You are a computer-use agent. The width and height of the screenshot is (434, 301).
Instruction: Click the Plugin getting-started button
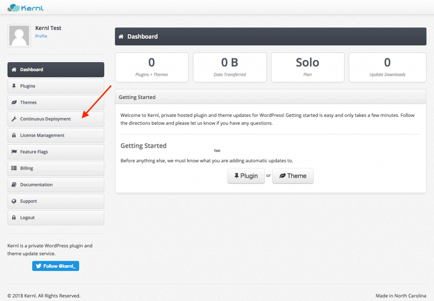(246, 176)
